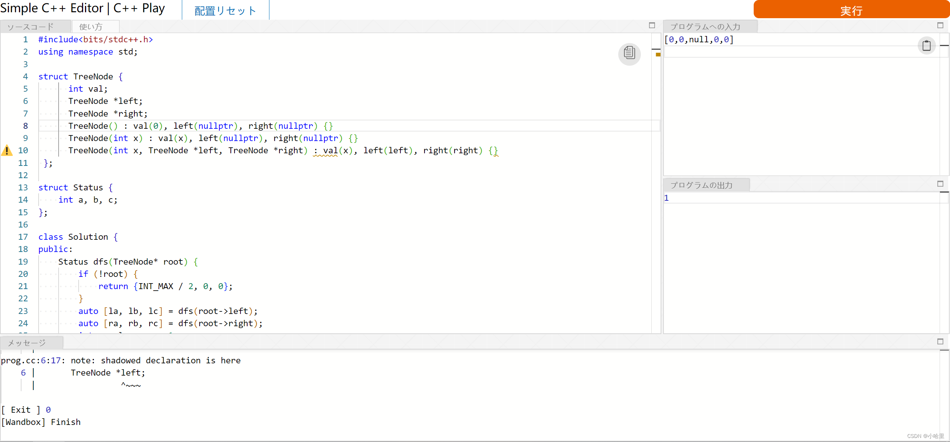Click the warning icon on line 10
The width and height of the screenshot is (950, 442).
pyautogui.click(x=7, y=150)
